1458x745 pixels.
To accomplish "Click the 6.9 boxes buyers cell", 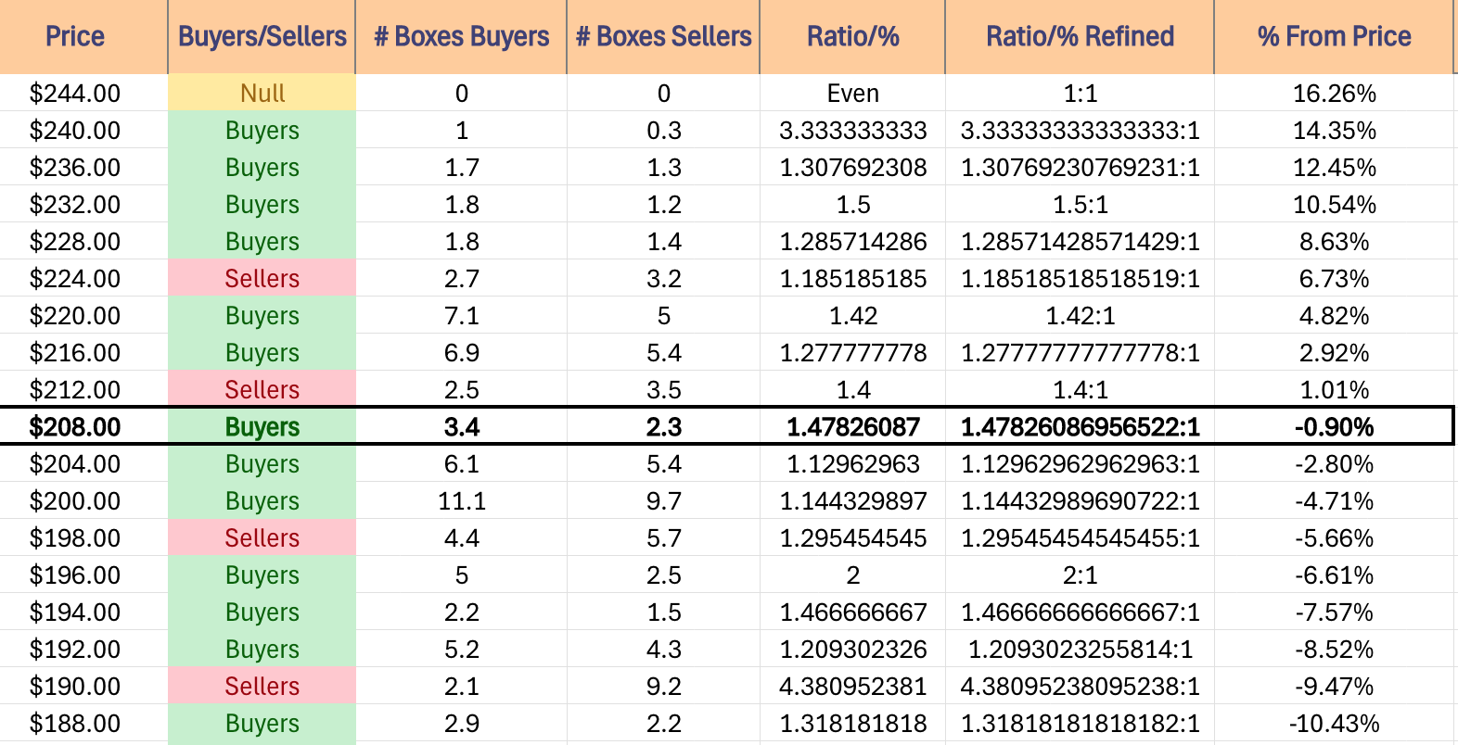I will (461, 352).
